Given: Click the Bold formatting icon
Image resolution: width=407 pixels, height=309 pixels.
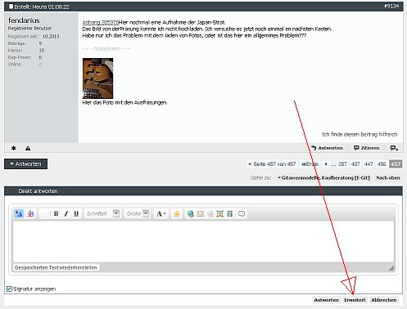Looking at the screenshot, I should (56, 213).
